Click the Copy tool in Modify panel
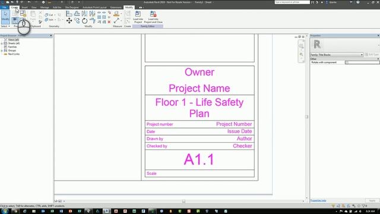Viewport: 380px width, 214px height. pos(77,21)
